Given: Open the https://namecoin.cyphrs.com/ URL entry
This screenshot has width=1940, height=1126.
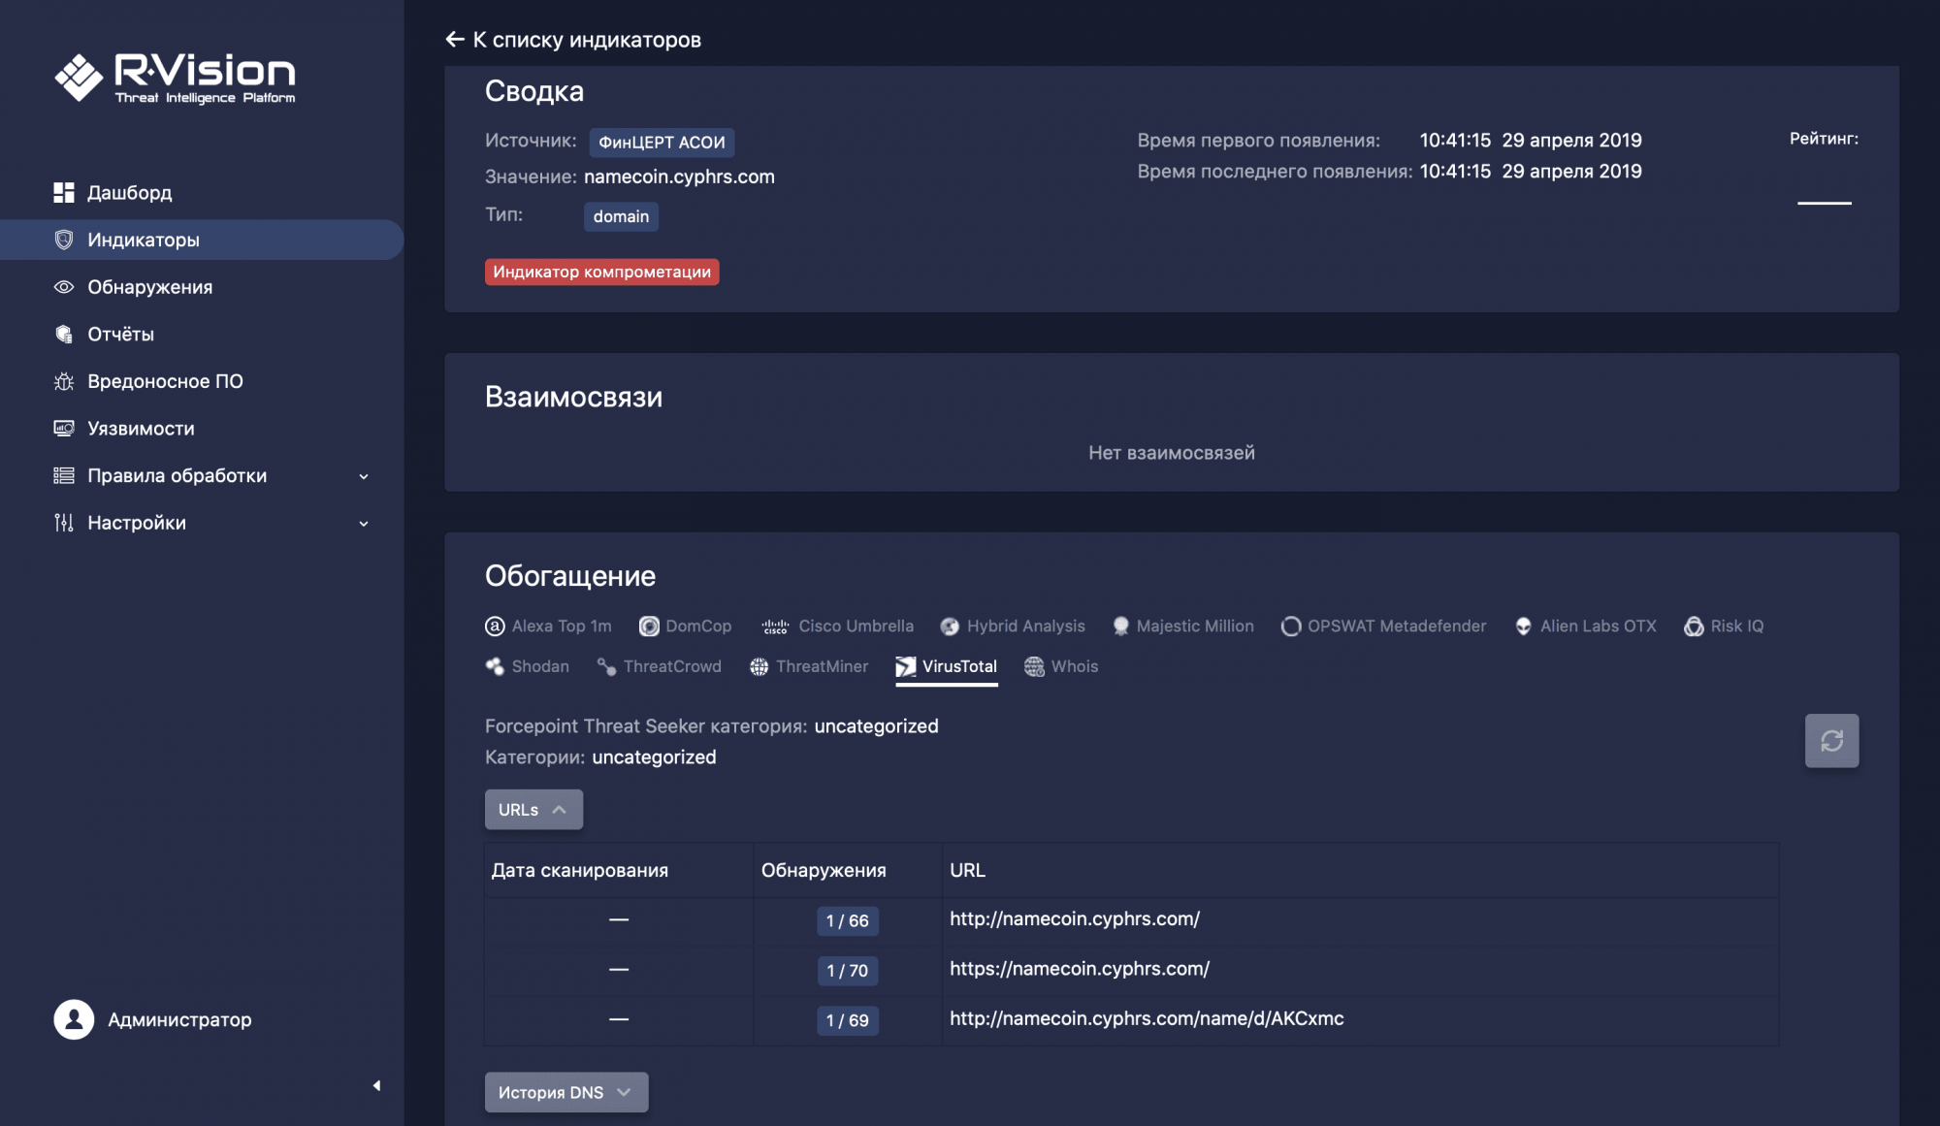Looking at the screenshot, I should pyautogui.click(x=1079, y=969).
